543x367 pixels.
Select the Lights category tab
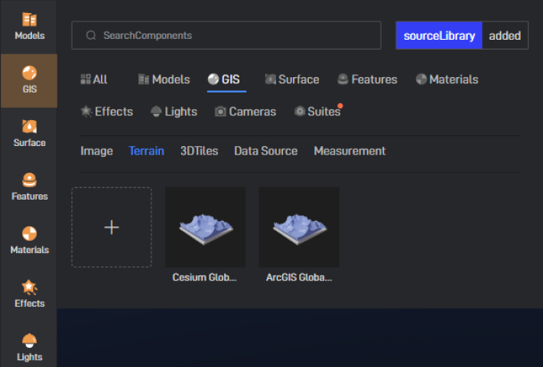pyautogui.click(x=174, y=112)
